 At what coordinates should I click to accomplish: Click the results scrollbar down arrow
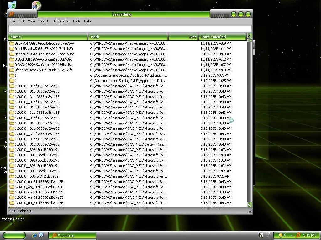pyautogui.click(x=249, y=205)
